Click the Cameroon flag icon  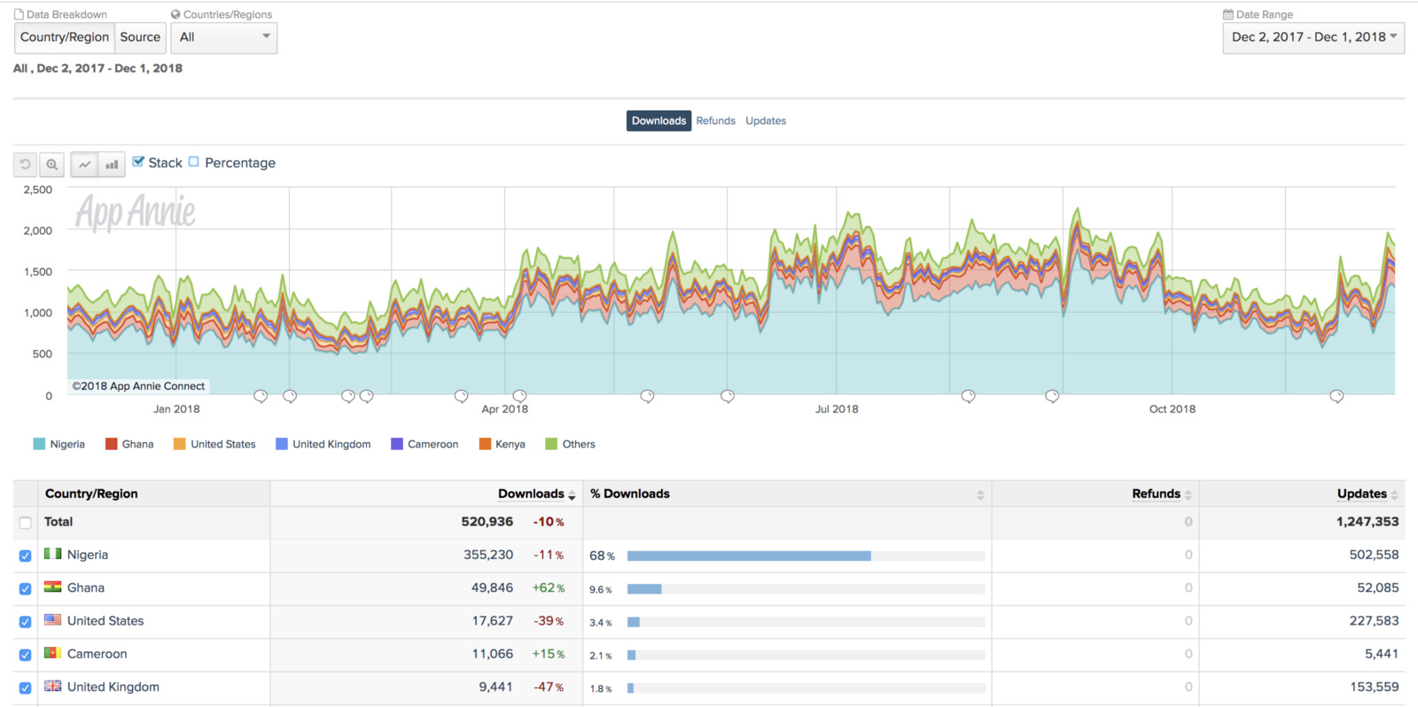tap(53, 653)
